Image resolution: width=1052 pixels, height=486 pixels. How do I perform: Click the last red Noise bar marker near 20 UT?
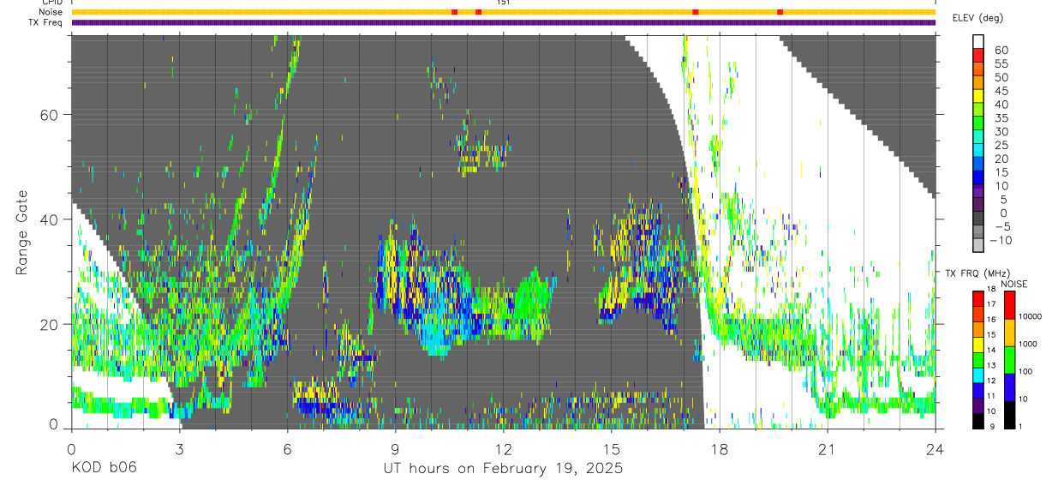point(780,12)
